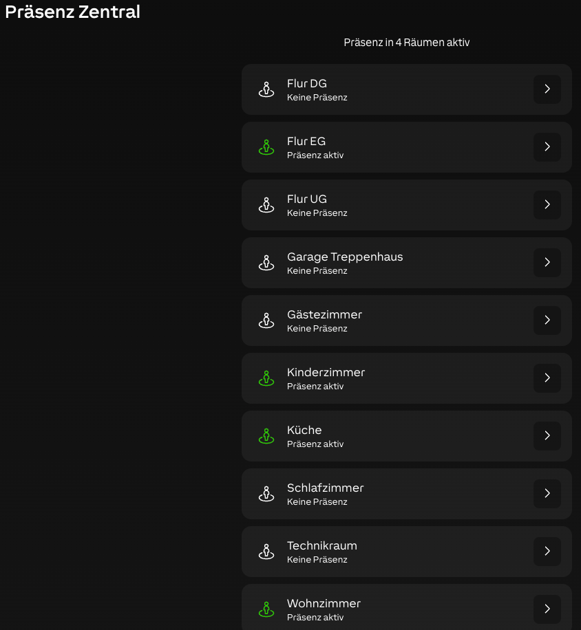Select the Gästezimmer room label

pos(324,315)
